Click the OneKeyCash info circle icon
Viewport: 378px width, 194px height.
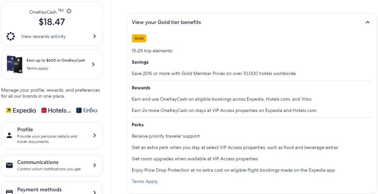(x=69, y=11)
